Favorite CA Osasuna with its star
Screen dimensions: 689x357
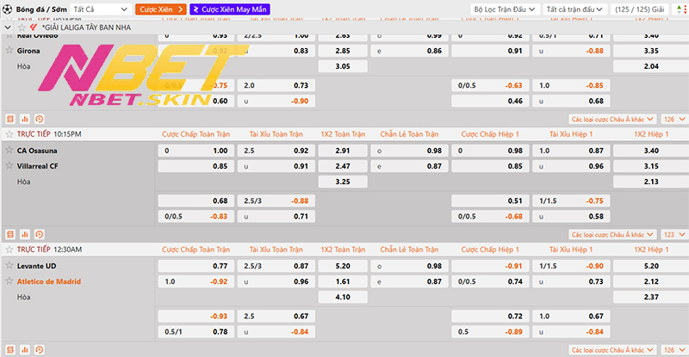9,151
